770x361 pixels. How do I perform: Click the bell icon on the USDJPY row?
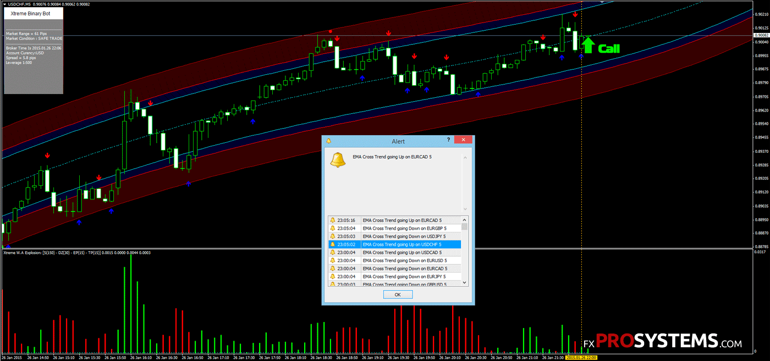[x=332, y=236]
